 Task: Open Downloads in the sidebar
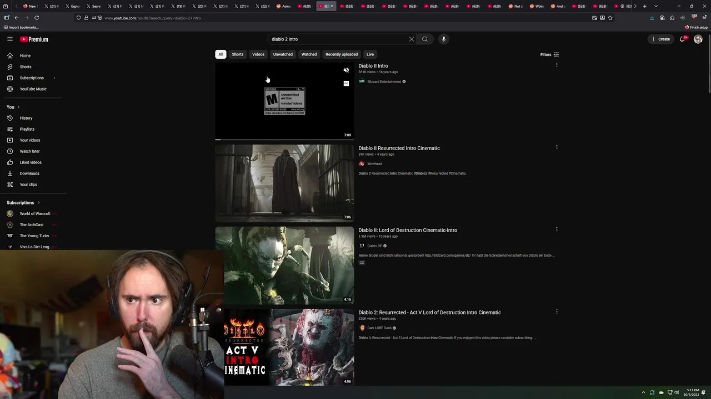pyautogui.click(x=29, y=173)
